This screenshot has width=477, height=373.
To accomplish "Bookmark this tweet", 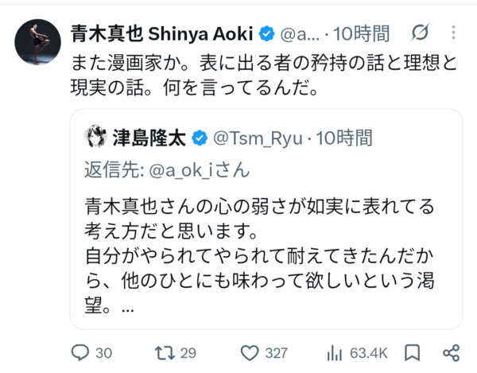I will pyautogui.click(x=412, y=353).
